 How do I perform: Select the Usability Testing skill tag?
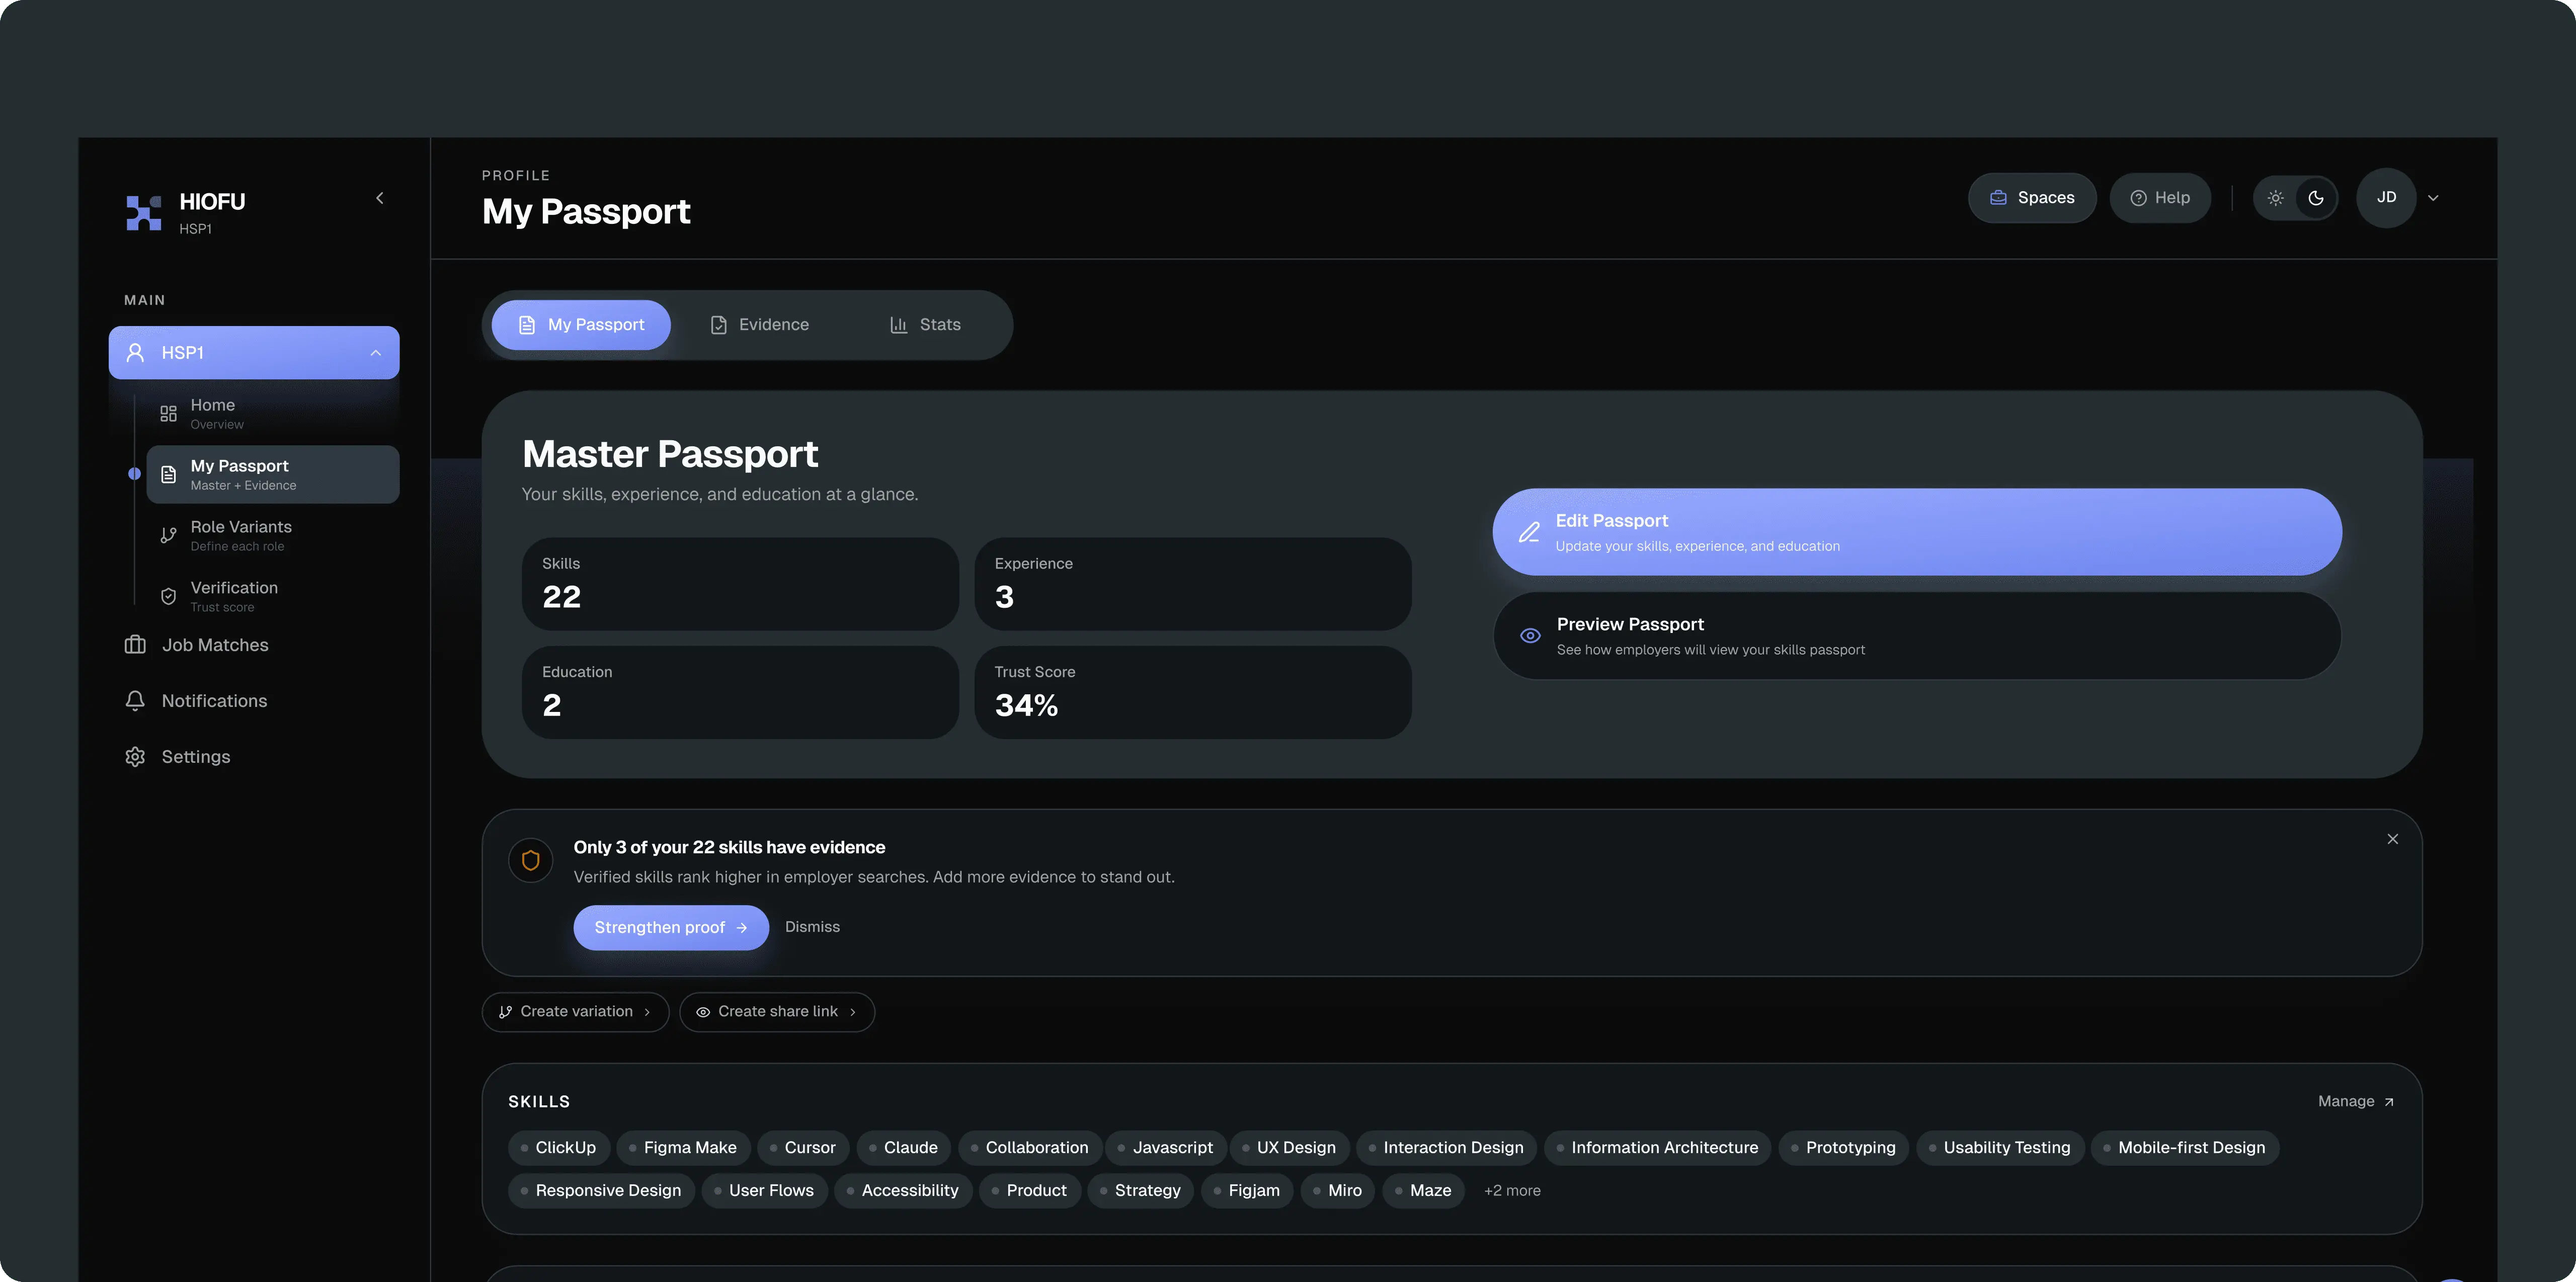tap(2001, 1148)
